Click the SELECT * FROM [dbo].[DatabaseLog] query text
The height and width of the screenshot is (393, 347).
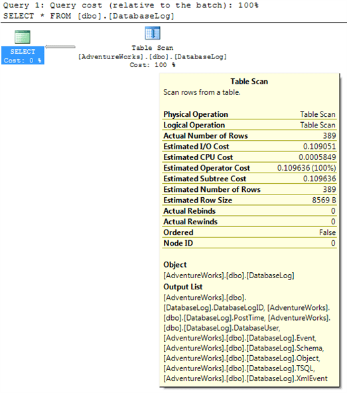tap(88, 16)
